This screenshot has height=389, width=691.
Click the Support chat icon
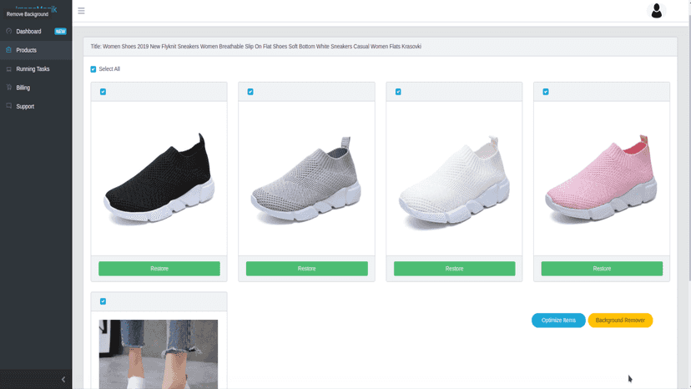pos(9,106)
